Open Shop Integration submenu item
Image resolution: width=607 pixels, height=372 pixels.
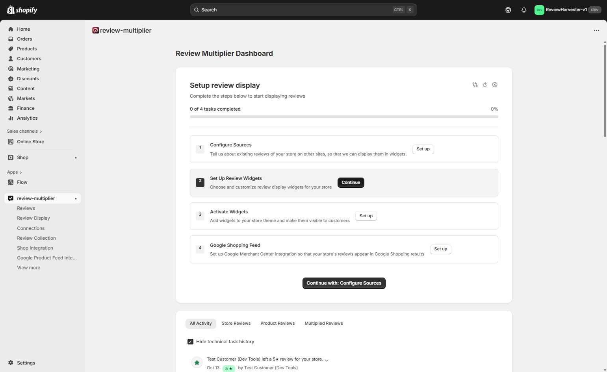pos(35,248)
